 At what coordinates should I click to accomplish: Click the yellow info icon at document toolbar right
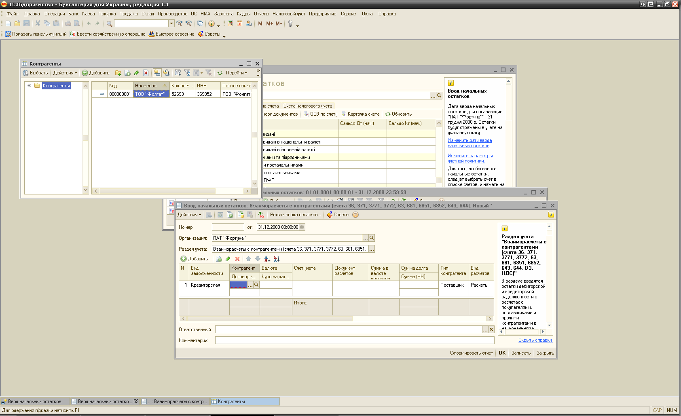click(551, 215)
